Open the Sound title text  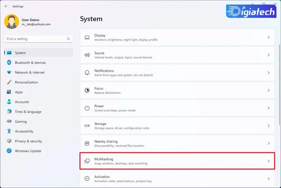tap(99, 53)
